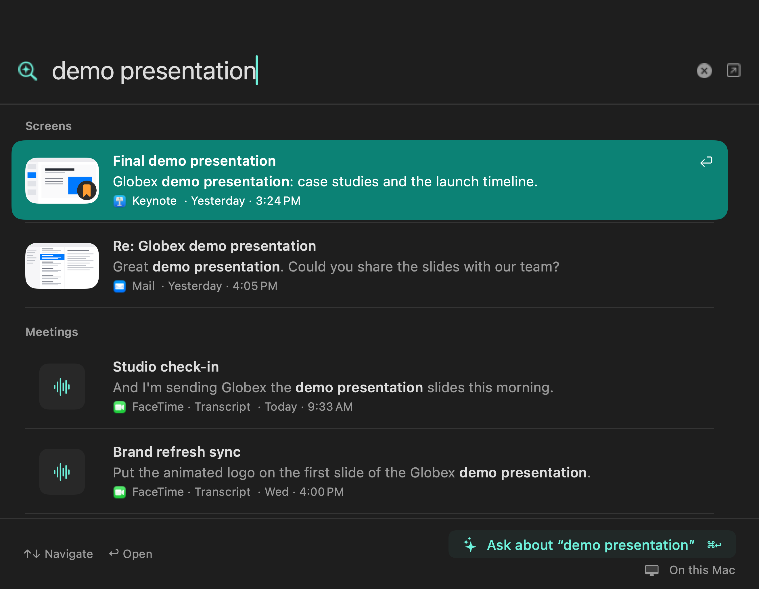Click the Open return hint

point(131,554)
